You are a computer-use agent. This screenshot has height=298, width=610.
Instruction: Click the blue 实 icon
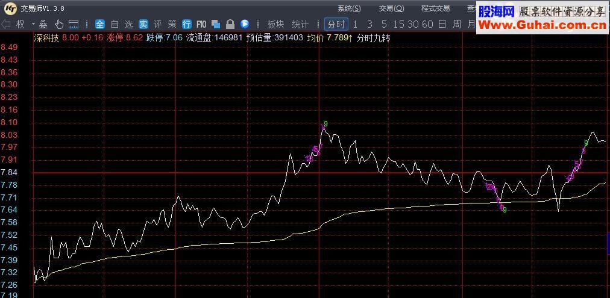click(143, 25)
